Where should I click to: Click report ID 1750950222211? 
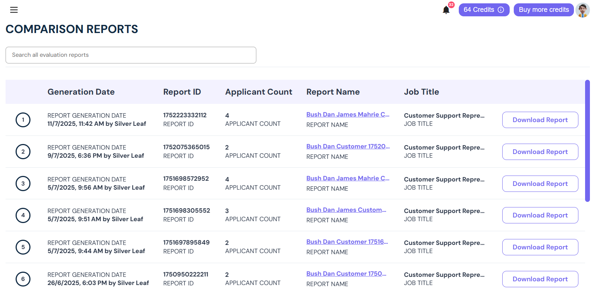[x=185, y=275]
